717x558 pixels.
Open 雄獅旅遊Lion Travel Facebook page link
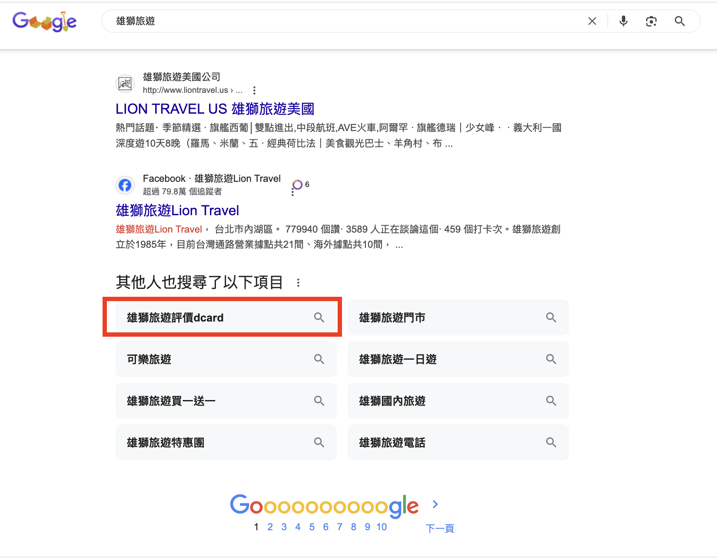177,210
